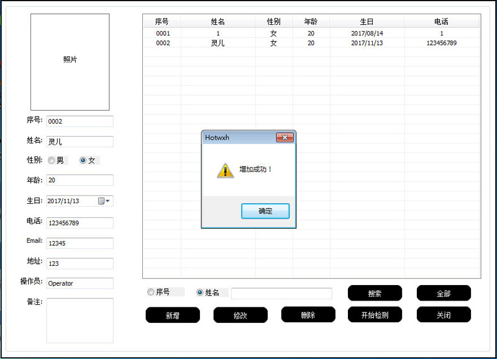Open the 生日 date picker dropdown
The image size is (497, 359).
(104, 201)
